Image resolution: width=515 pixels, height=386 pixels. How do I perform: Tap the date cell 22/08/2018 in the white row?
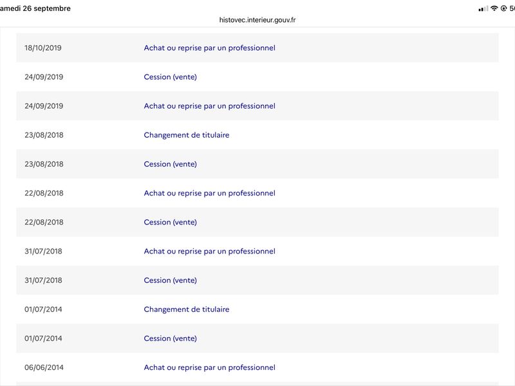44,193
